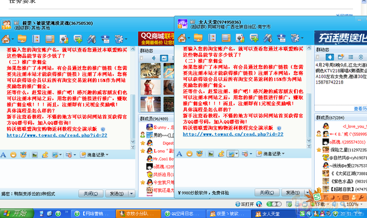
Task: Click the police-hat icon in 荻罡 window toolbar
Action: (x=106, y=39)
